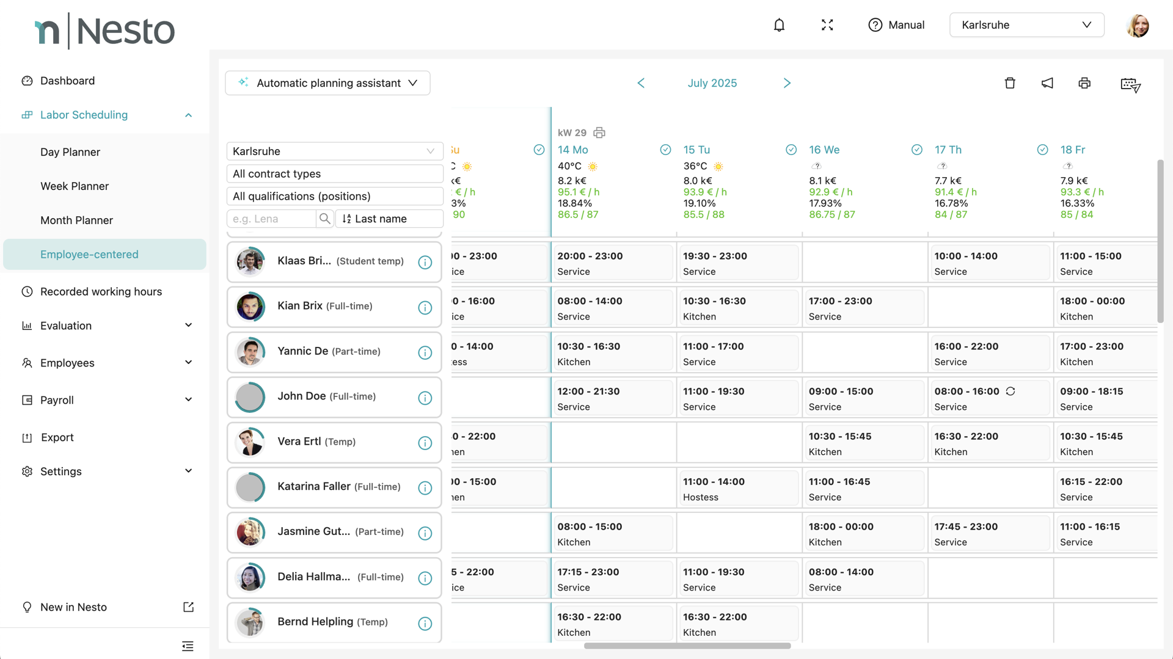
Task: Print the month schedule
Action: 1084,83
